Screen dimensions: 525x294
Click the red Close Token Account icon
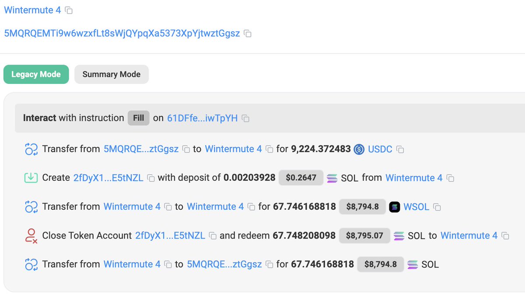[31, 236]
